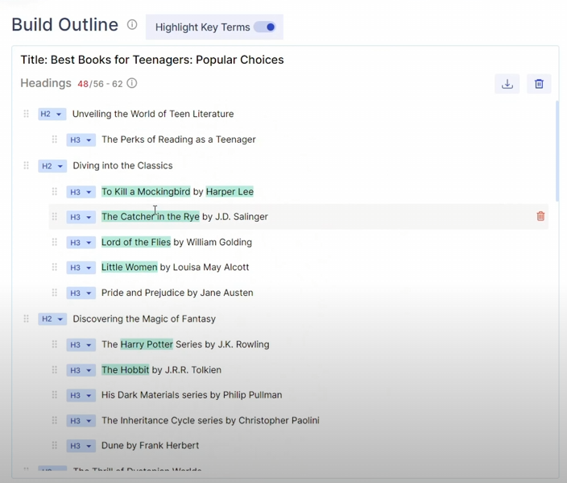The width and height of the screenshot is (567, 483).
Task: Open H3 level dropdown for The Perks of Reading
Action: pyautogui.click(x=81, y=140)
